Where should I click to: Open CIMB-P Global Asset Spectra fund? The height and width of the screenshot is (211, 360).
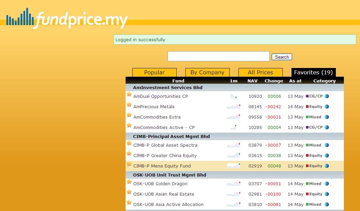pyautogui.click(x=165, y=145)
